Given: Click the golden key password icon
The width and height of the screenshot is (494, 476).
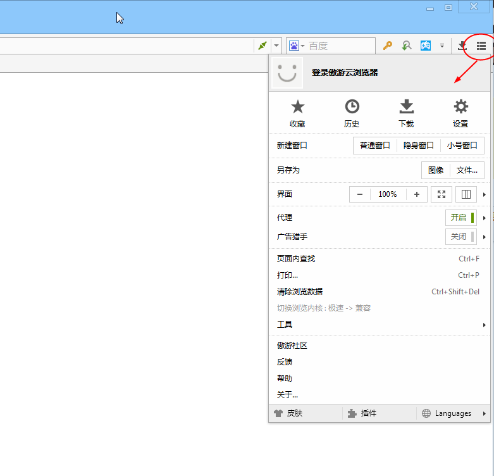Looking at the screenshot, I should click(x=388, y=46).
